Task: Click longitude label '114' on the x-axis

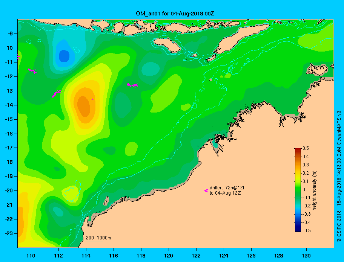Action: coord(86,256)
